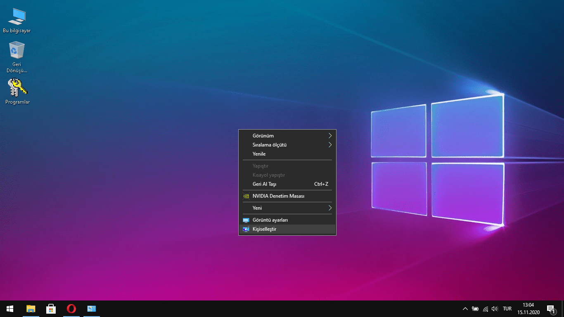This screenshot has height=317, width=564.
Task: Open NVIDIA Denetim Masası from the menu
Action: click(x=287, y=196)
